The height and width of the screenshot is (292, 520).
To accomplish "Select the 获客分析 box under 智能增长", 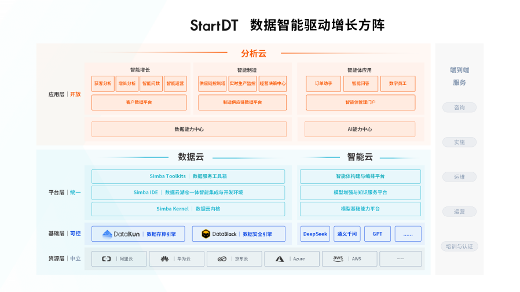I will click(x=102, y=84).
